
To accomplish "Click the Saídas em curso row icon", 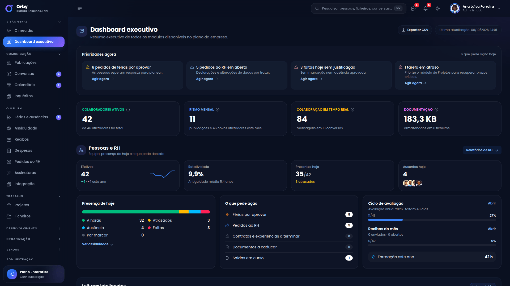I will pyautogui.click(x=227, y=258).
